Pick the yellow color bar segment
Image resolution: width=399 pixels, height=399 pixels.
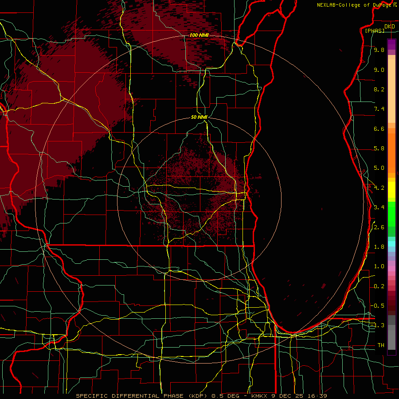391,190
